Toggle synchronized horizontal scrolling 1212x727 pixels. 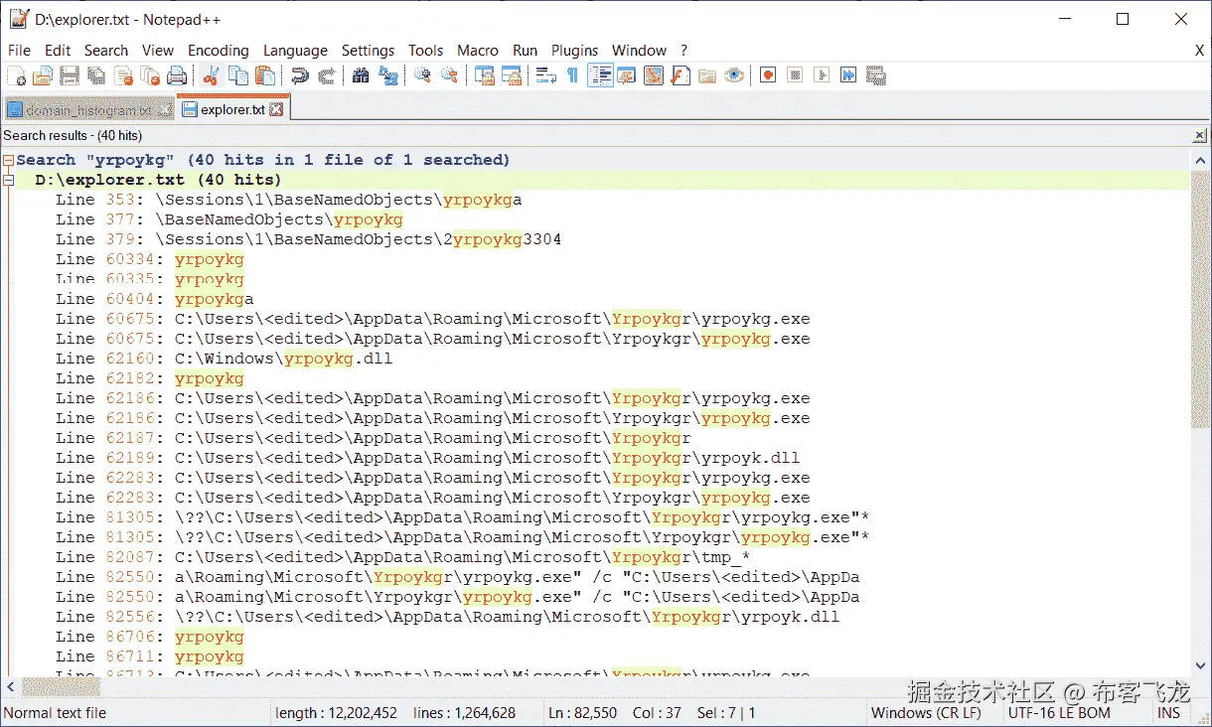[511, 75]
